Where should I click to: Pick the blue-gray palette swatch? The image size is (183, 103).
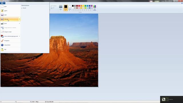(x=89, y=8)
